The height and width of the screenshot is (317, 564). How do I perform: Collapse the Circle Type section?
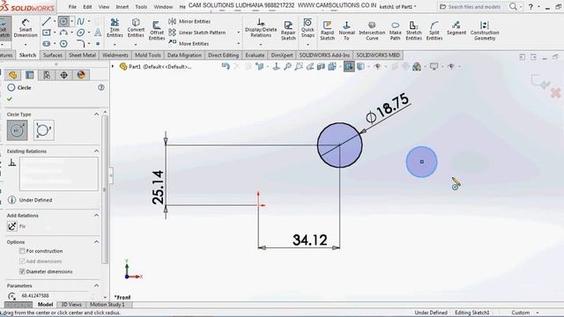pyautogui.click(x=96, y=114)
